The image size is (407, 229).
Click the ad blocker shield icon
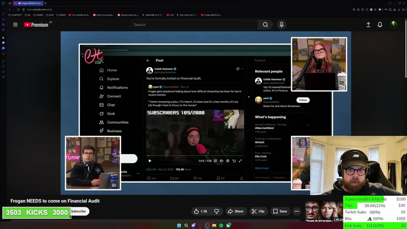point(371,10)
